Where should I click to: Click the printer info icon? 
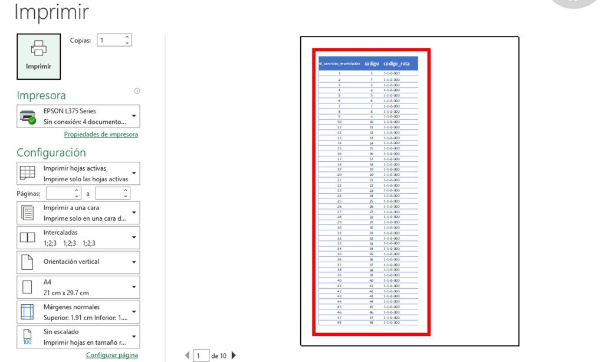[137, 91]
